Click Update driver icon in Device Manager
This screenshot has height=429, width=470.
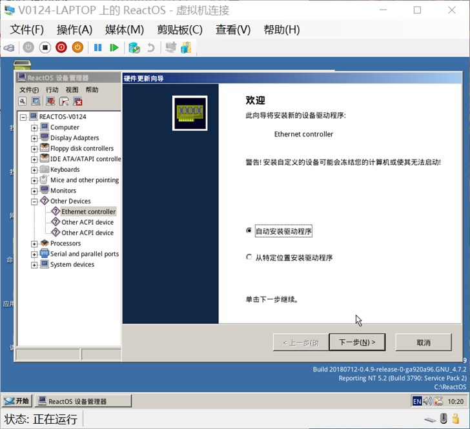pos(50,101)
